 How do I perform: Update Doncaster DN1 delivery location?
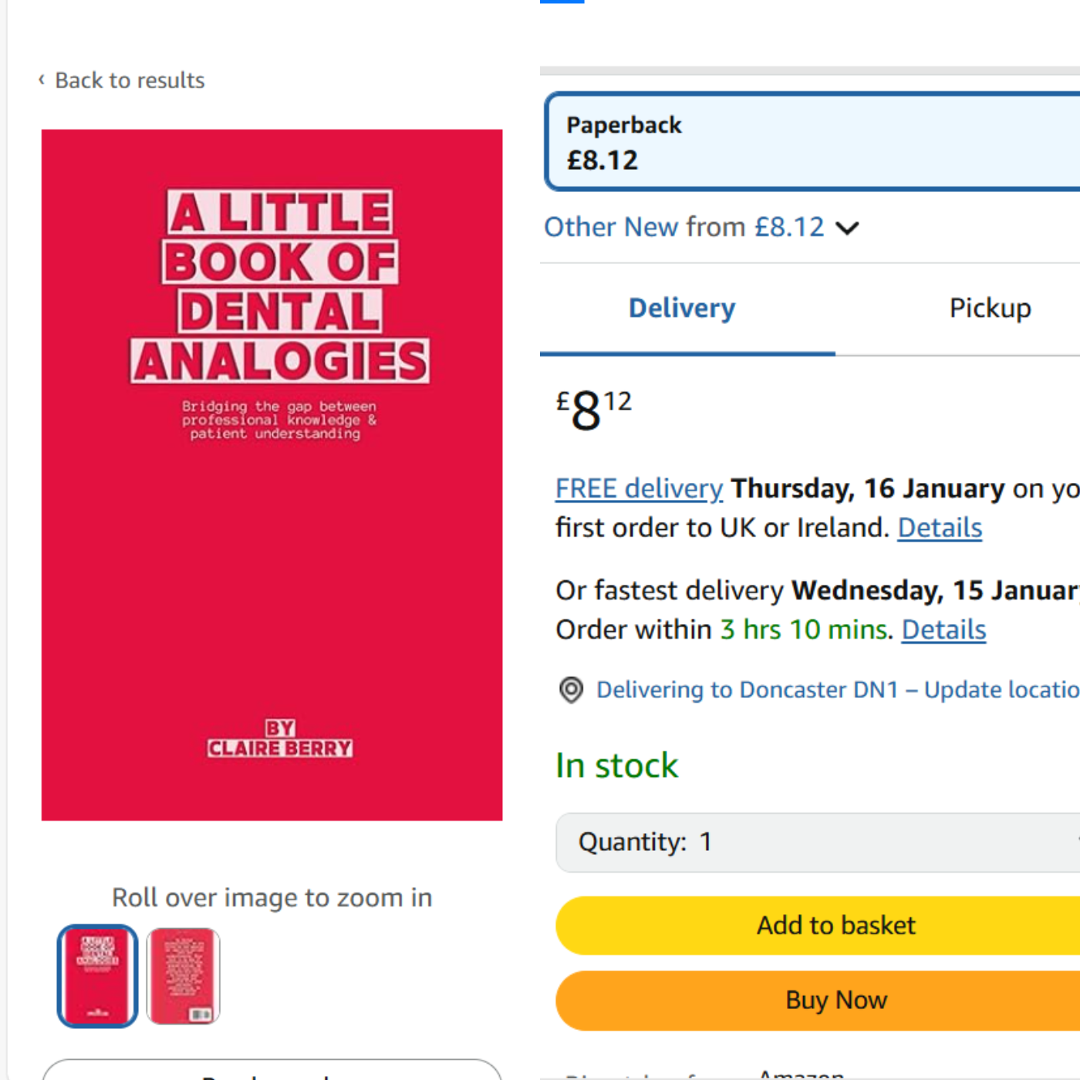[x=837, y=690]
